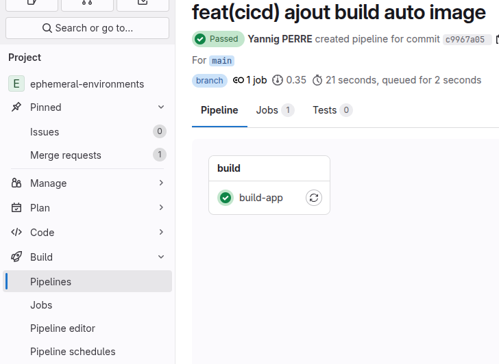
Task: Click the Plan calendar icon
Action: [16, 208]
